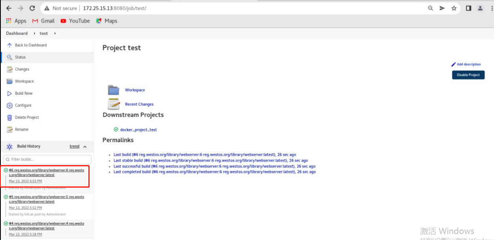Click the Build Now play icon
Image resolution: width=494 pixels, height=240 pixels.
pyautogui.click(x=10, y=93)
